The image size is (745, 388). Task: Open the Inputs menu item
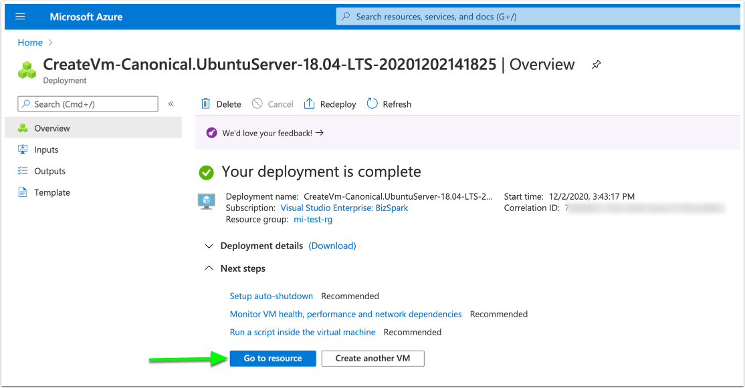46,150
